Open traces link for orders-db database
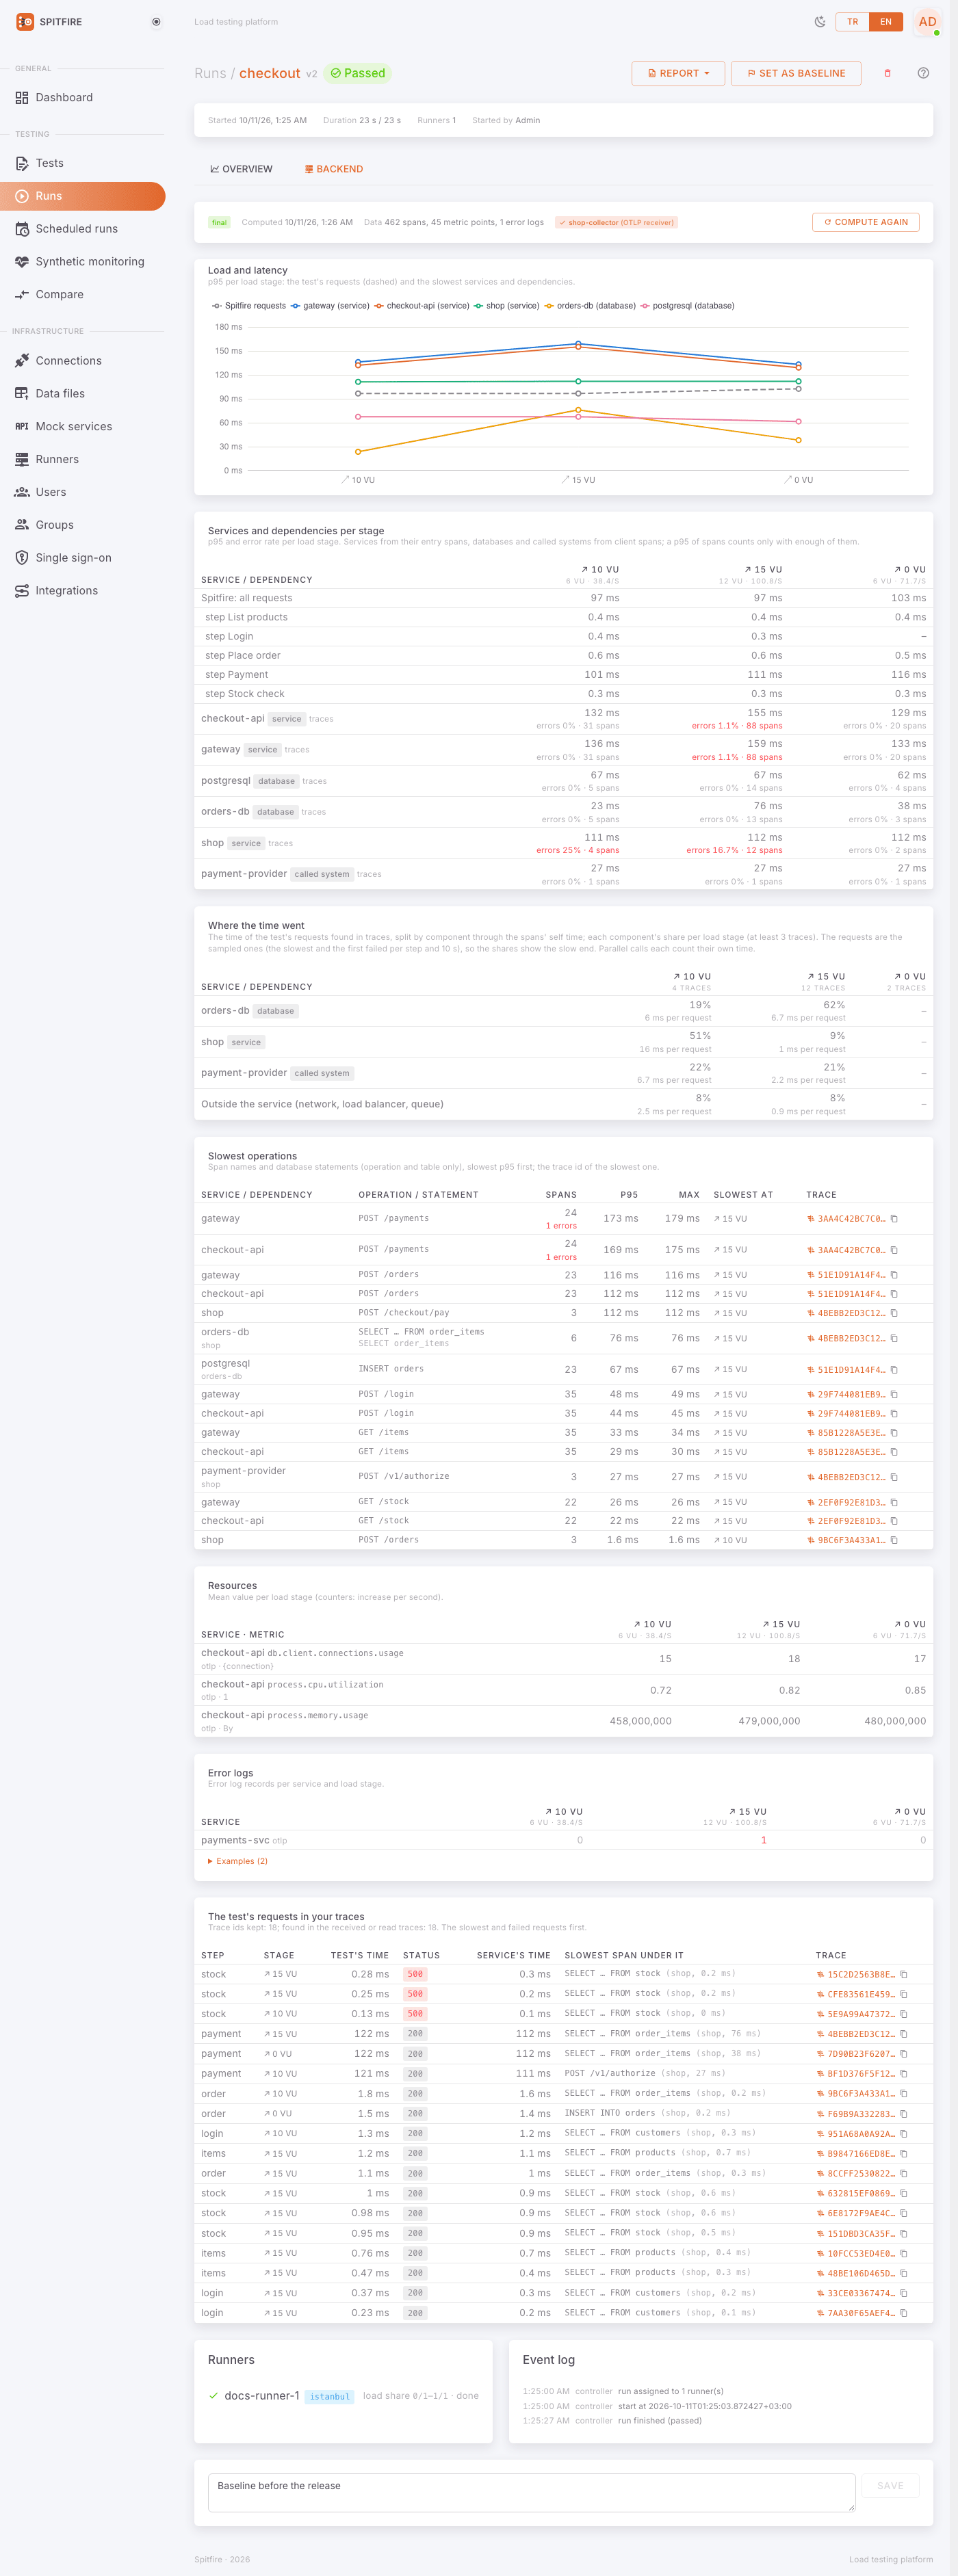The width and height of the screenshot is (958, 2576). pos(314,812)
